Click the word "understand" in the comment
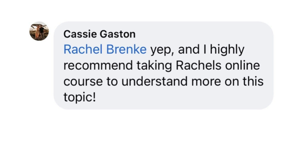This screenshot has height=148, width=304. (x=152, y=81)
